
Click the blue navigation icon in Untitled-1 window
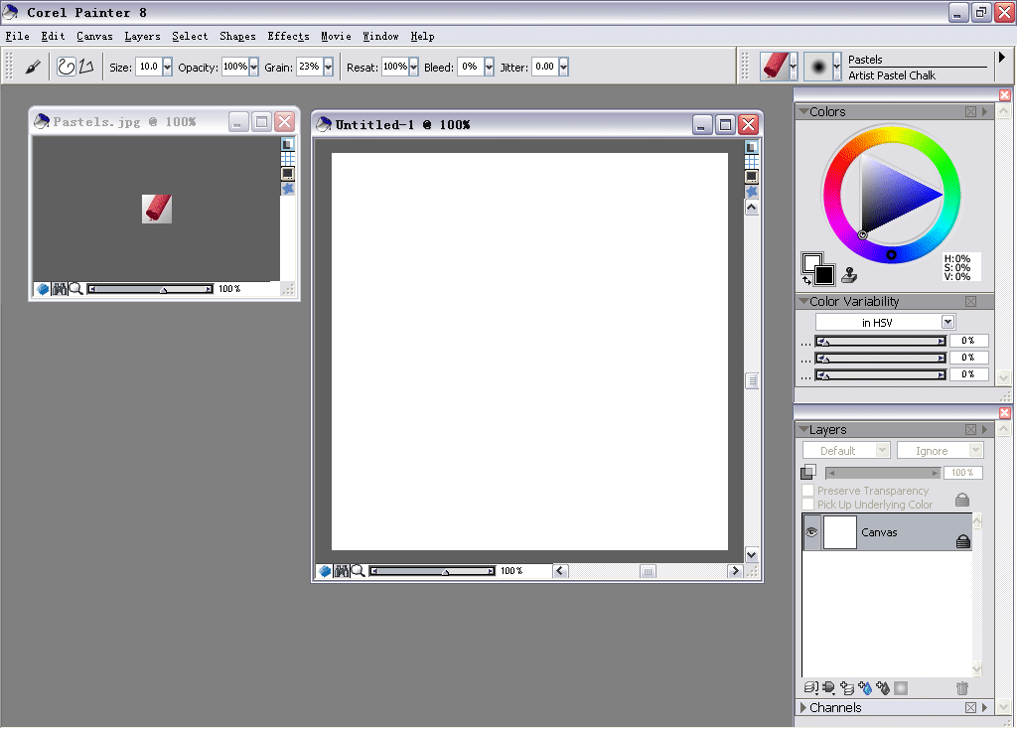pos(325,571)
